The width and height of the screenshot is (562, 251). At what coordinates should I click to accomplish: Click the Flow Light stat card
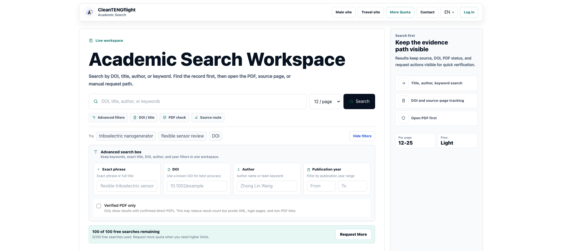(458, 141)
